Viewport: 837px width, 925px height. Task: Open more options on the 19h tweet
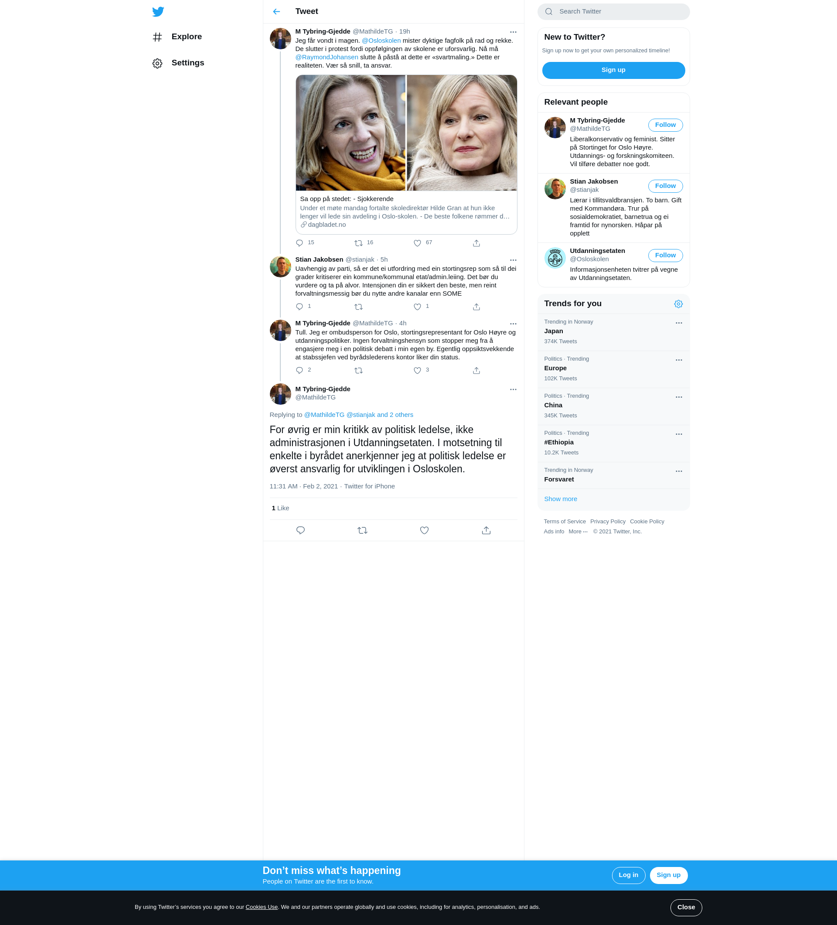513,32
